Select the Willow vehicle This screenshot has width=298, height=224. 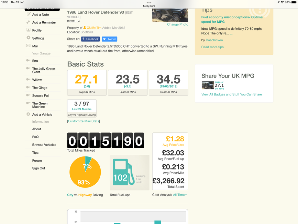37,80
